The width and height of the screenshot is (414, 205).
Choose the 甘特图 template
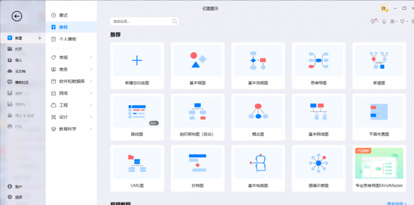(197, 168)
